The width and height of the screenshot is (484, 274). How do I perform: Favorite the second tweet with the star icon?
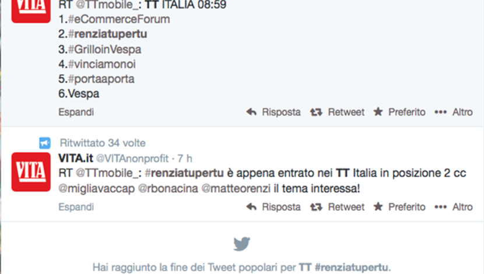[x=378, y=206]
